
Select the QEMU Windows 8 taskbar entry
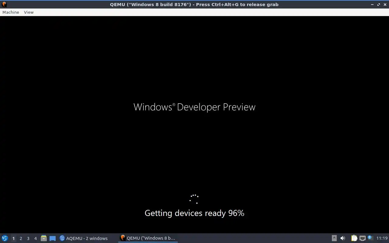148,238
